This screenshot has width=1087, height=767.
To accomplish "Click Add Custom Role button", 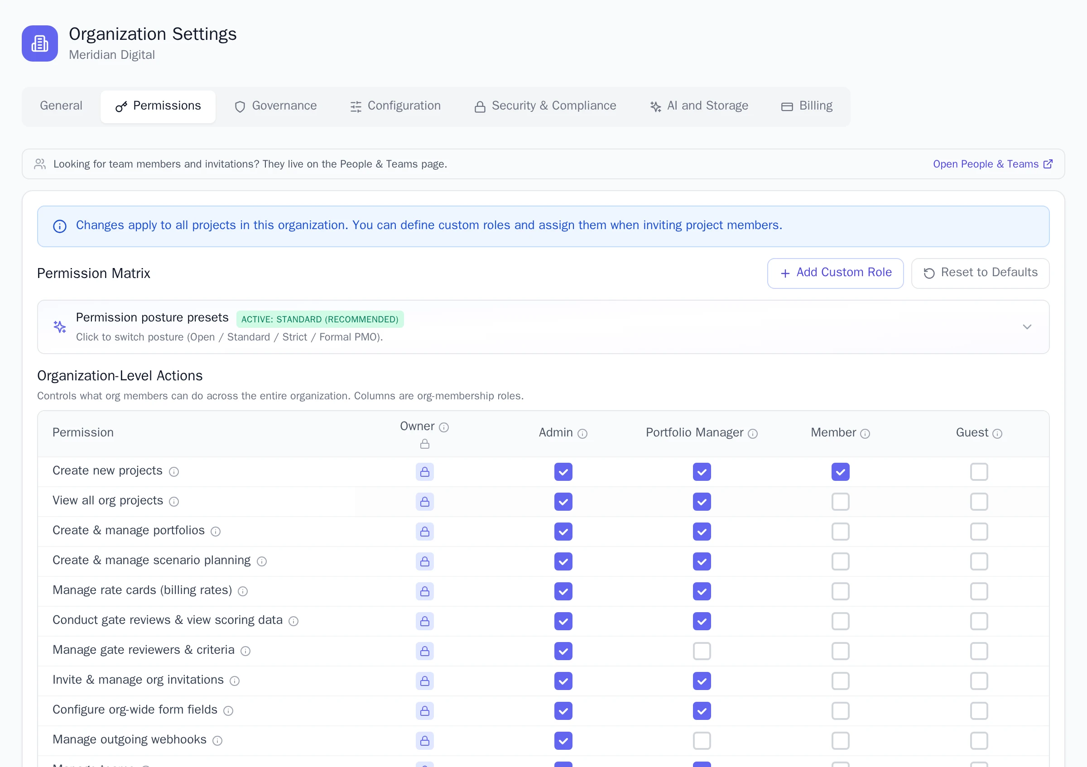I will (835, 273).
